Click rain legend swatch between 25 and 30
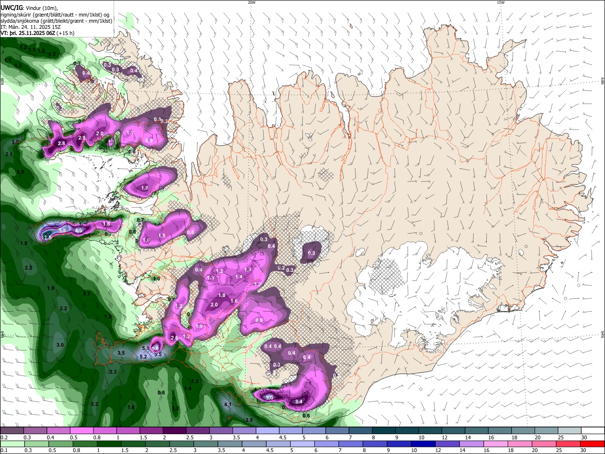Image resolution: width=605 pixels, height=454 pixels. 569,444
